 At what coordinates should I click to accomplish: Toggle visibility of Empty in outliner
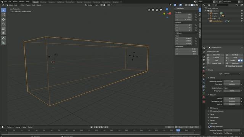pos(242,16)
